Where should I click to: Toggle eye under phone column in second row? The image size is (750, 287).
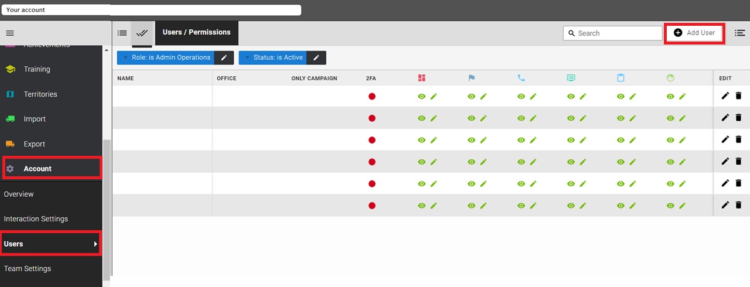521,118
